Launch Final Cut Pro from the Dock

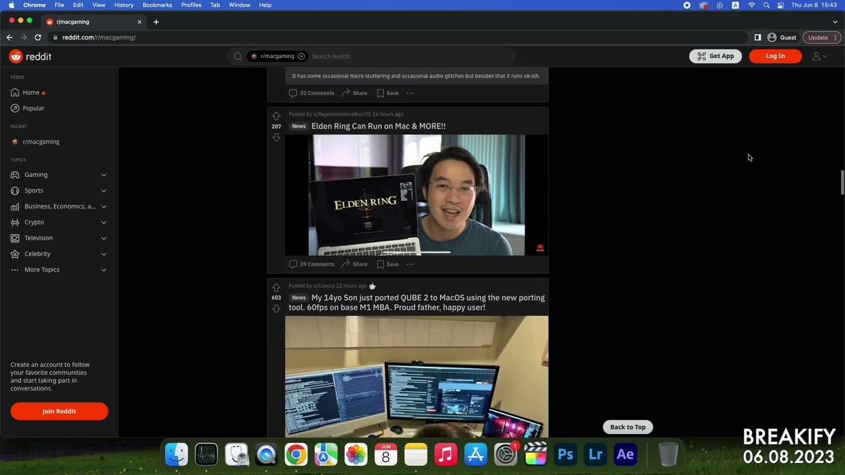point(535,455)
